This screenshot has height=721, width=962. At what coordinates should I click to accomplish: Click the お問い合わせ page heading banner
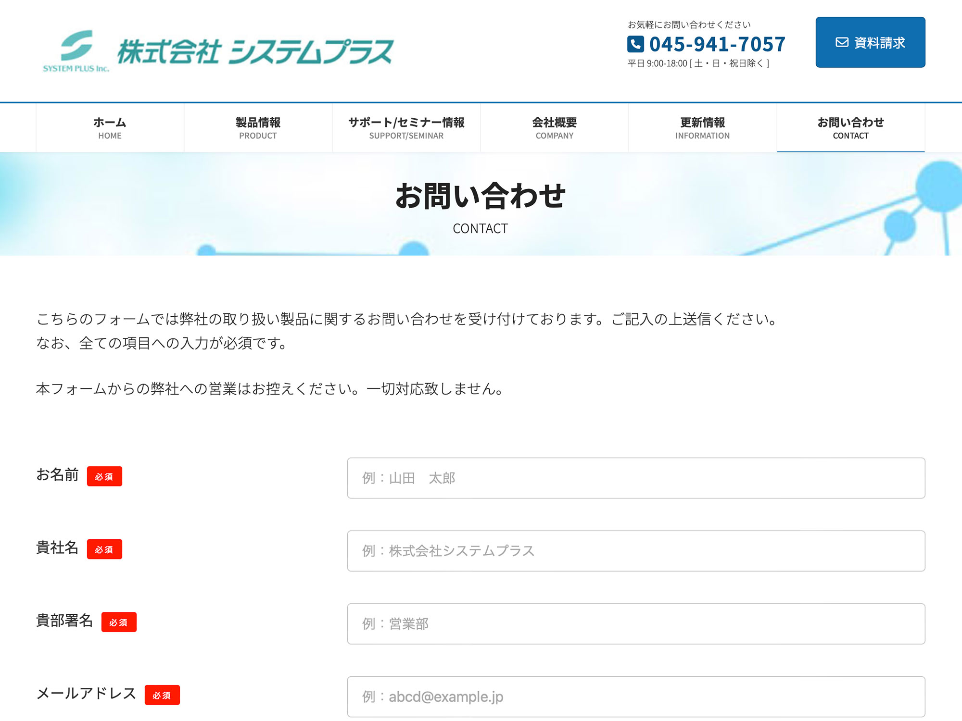click(480, 196)
